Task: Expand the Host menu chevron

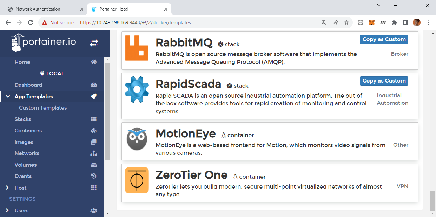Action: coord(7,188)
